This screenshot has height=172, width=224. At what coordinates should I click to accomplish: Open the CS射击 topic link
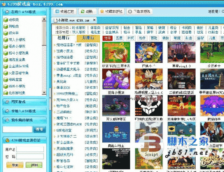pos(213,32)
